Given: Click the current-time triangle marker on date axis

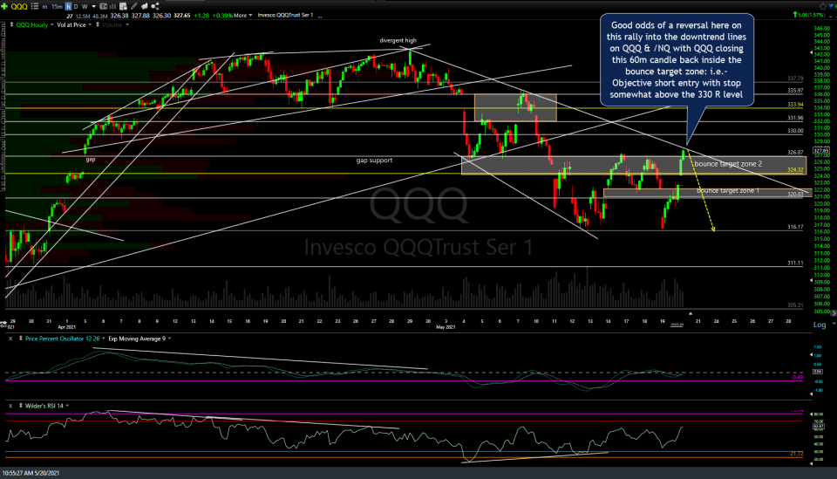Looking at the screenshot, I should point(691,313).
